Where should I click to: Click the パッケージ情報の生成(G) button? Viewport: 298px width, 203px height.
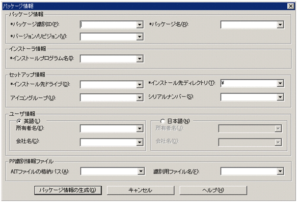coord(68,190)
